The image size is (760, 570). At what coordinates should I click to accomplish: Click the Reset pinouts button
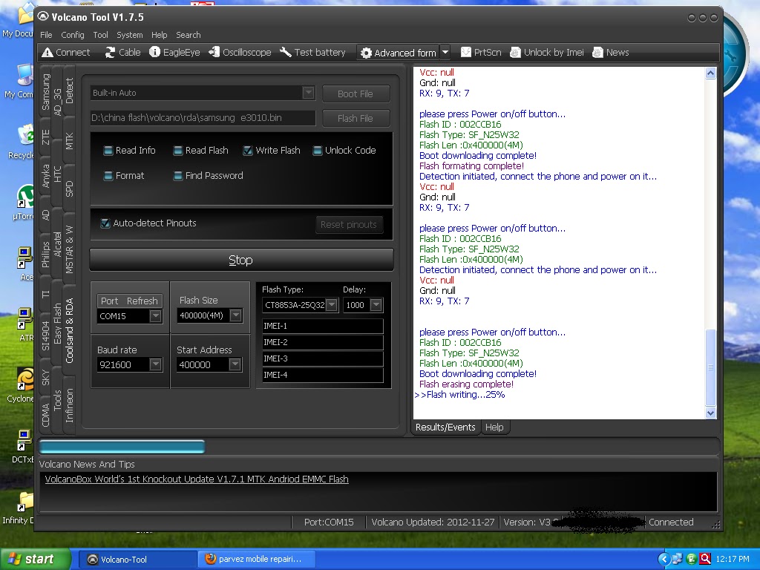coord(349,224)
